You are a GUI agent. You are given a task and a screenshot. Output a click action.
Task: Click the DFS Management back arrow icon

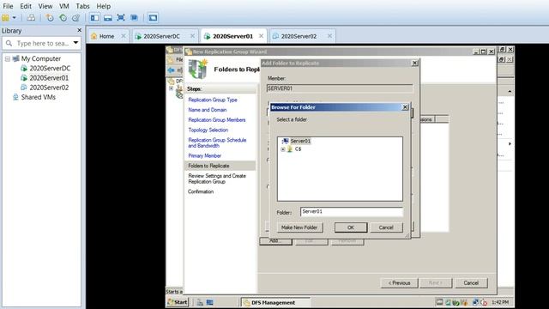click(x=171, y=70)
